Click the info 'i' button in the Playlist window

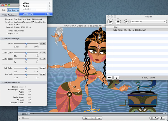pyautogui.click(x=116, y=77)
